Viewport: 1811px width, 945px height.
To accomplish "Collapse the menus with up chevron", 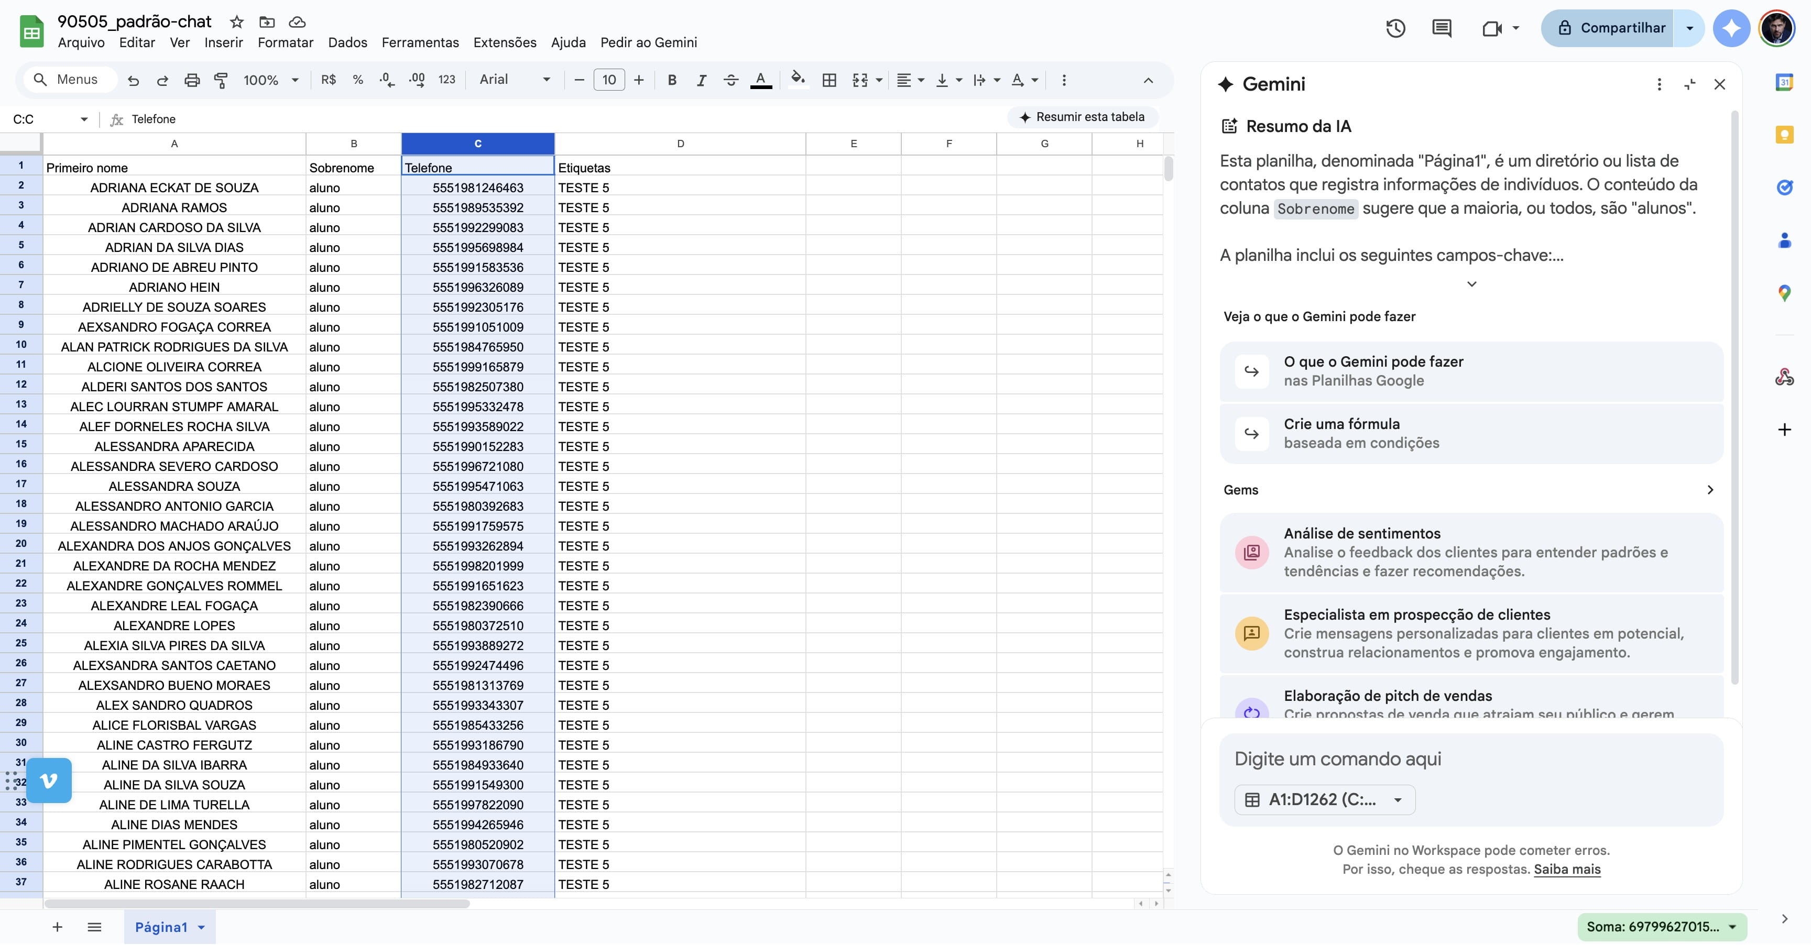I will coord(1148,80).
